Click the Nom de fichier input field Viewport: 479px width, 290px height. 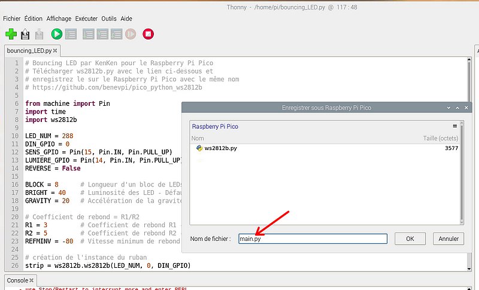point(313,239)
